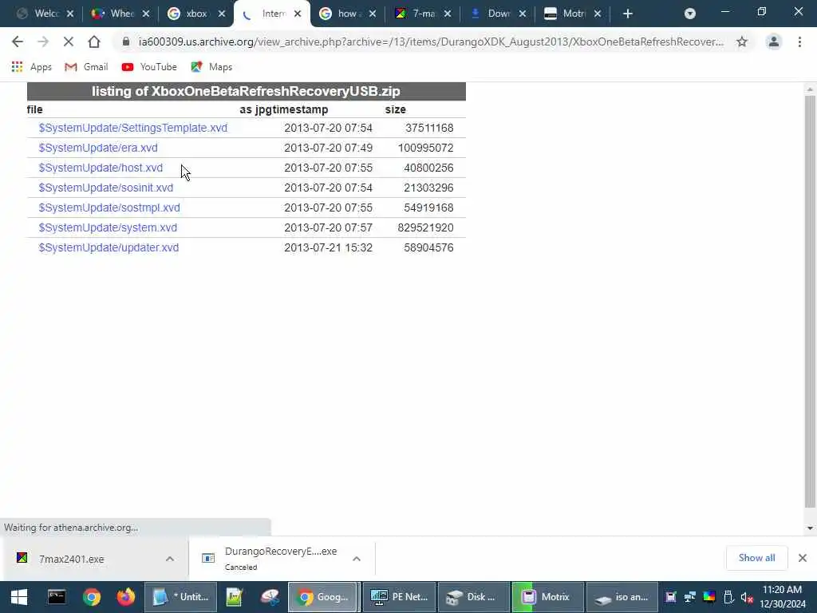The width and height of the screenshot is (817, 613).
Task: Switch to the PE Network taskbar window
Action: click(399, 597)
